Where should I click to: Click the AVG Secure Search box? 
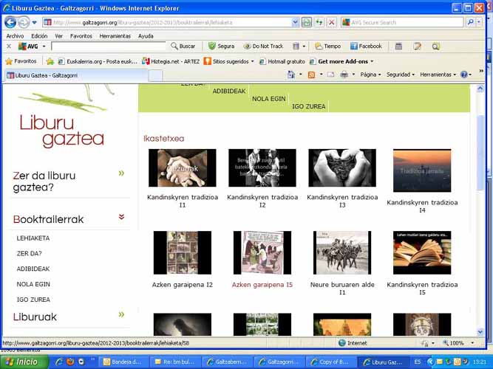click(402, 22)
